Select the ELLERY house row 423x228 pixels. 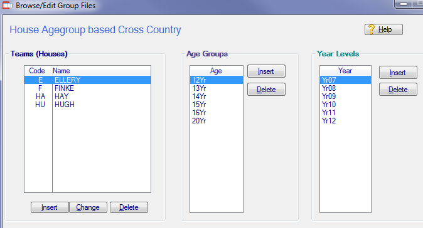87,80
